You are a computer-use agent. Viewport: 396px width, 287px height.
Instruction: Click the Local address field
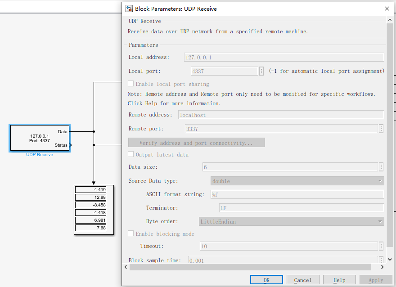pos(283,57)
